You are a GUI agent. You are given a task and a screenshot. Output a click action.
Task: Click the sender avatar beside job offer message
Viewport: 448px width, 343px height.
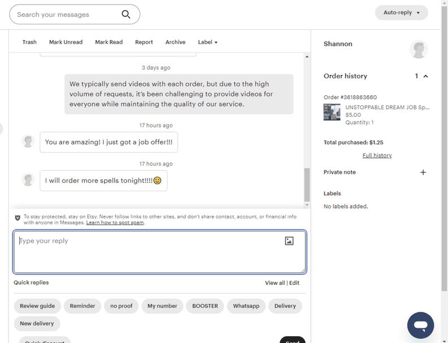28,142
